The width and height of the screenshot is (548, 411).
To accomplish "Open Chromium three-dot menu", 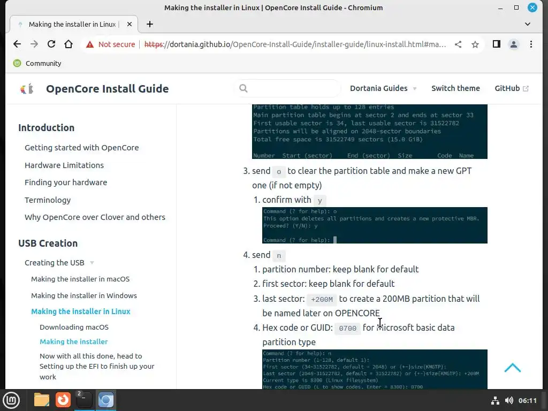I will [531, 44].
